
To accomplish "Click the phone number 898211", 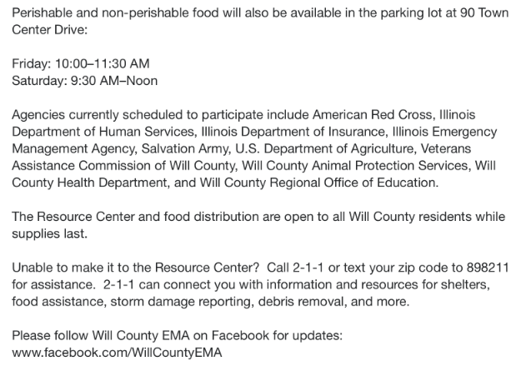I will tap(488, 268).
